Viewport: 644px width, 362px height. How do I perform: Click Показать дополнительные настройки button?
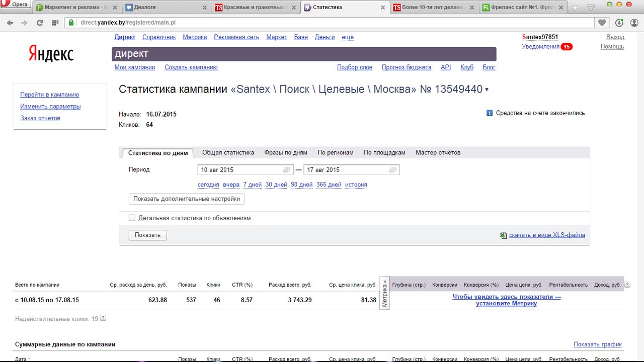pyautogui.click(x=187, y=199)
